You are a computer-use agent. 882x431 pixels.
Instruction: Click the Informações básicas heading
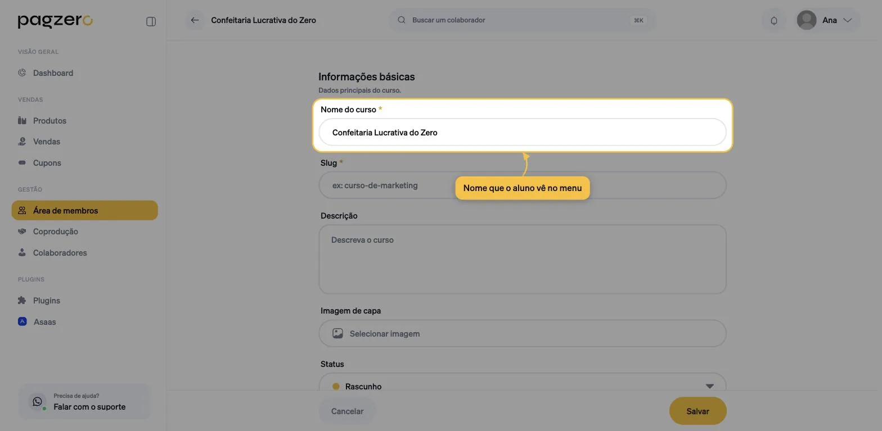(x=366, y=76)
